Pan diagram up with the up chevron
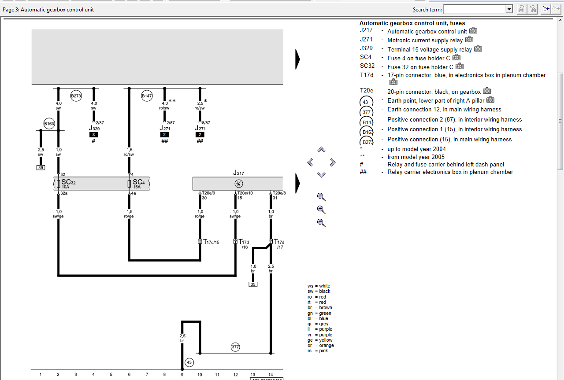Image resolution: width=564 pixels, height=380 pixels. tap(321, 150)
